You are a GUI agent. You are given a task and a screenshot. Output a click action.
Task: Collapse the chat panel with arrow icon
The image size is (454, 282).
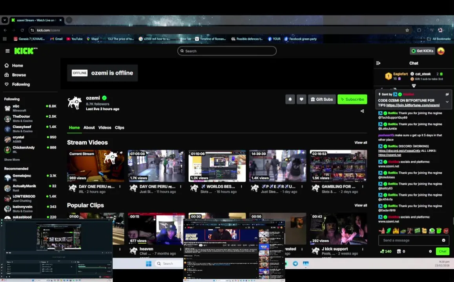point(378,63)
